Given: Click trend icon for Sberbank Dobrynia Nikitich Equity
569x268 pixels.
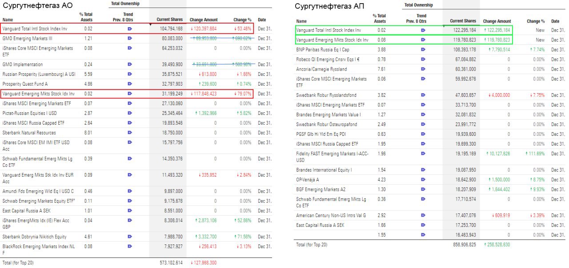Looking at the screenshot, I should click(130, 236).
